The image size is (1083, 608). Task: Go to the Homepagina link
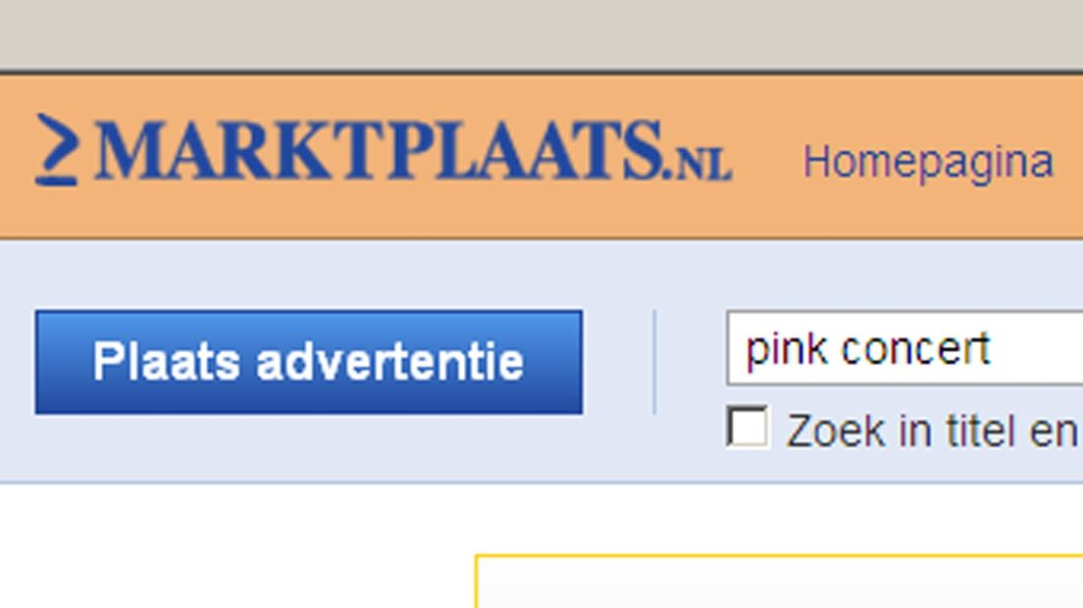point(928,162)
